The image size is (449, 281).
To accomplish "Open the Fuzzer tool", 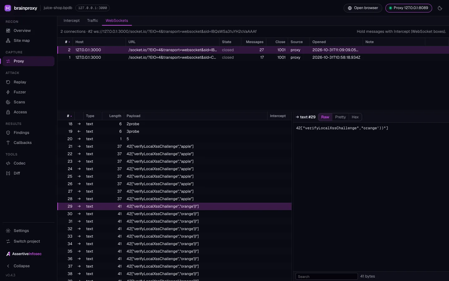I will coord(28,92).
